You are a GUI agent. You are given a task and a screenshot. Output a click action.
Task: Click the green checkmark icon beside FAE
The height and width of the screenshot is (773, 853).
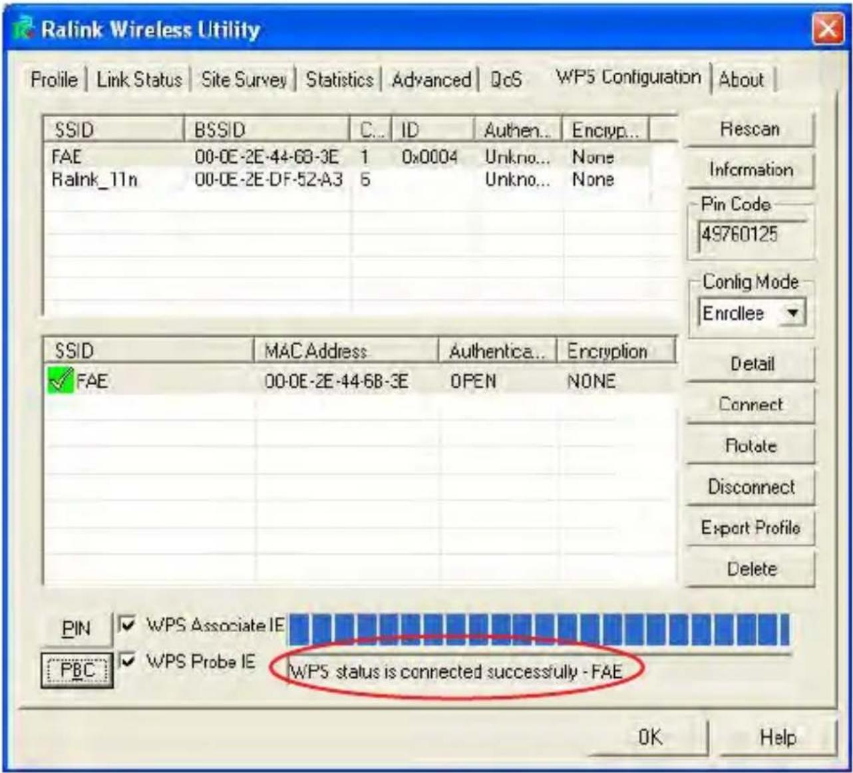pos(61,381)
